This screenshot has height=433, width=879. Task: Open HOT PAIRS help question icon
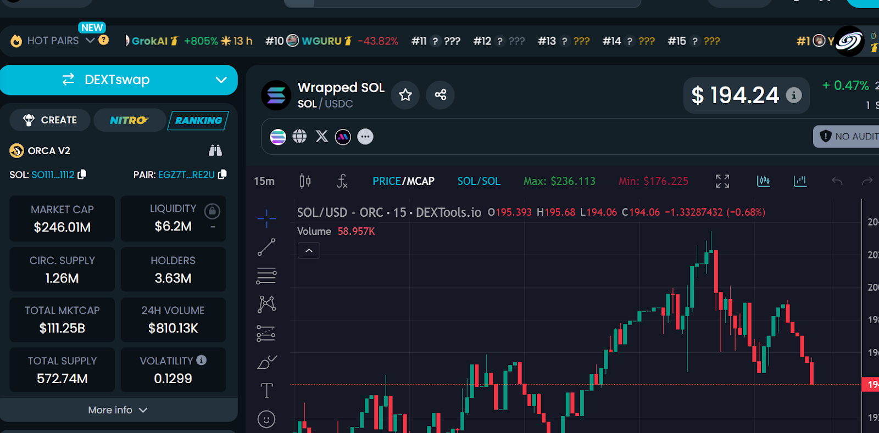tap(103, 40)
